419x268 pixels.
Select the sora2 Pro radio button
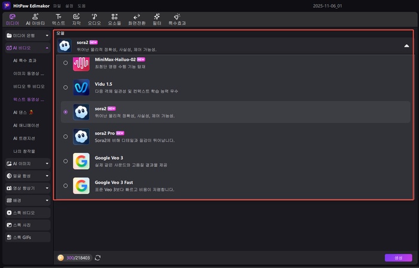tap(65, 136)
